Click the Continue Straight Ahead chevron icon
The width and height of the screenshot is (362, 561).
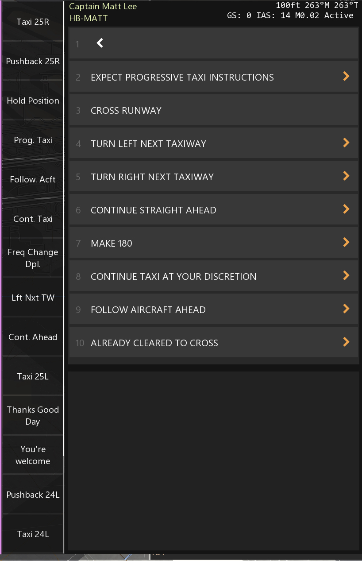point(347,209)
